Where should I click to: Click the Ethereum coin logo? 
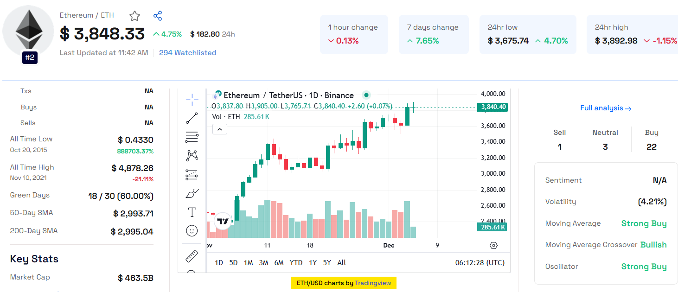29,31
